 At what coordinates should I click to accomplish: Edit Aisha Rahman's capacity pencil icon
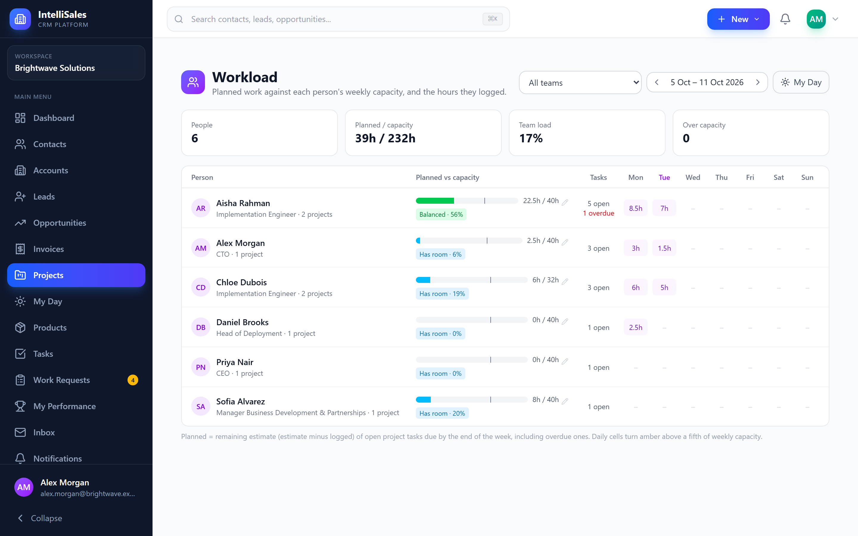[x=565, y=202]
